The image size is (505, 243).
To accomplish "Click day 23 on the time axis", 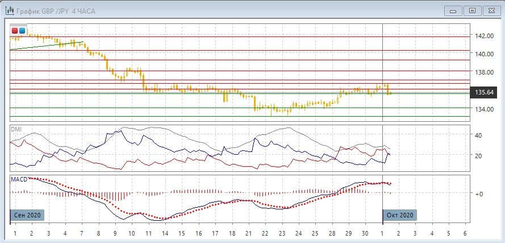I will pos(282,233).
